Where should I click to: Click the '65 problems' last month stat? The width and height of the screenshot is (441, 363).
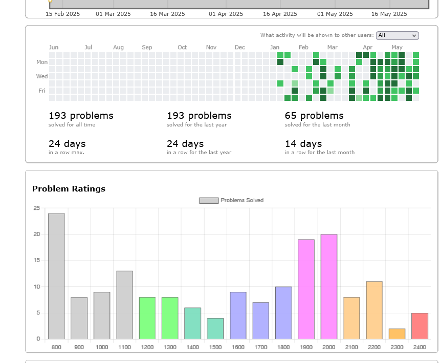tap(314, 116)
